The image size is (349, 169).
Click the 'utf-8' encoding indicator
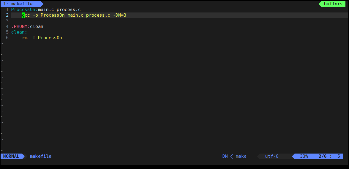coord(272,156)
